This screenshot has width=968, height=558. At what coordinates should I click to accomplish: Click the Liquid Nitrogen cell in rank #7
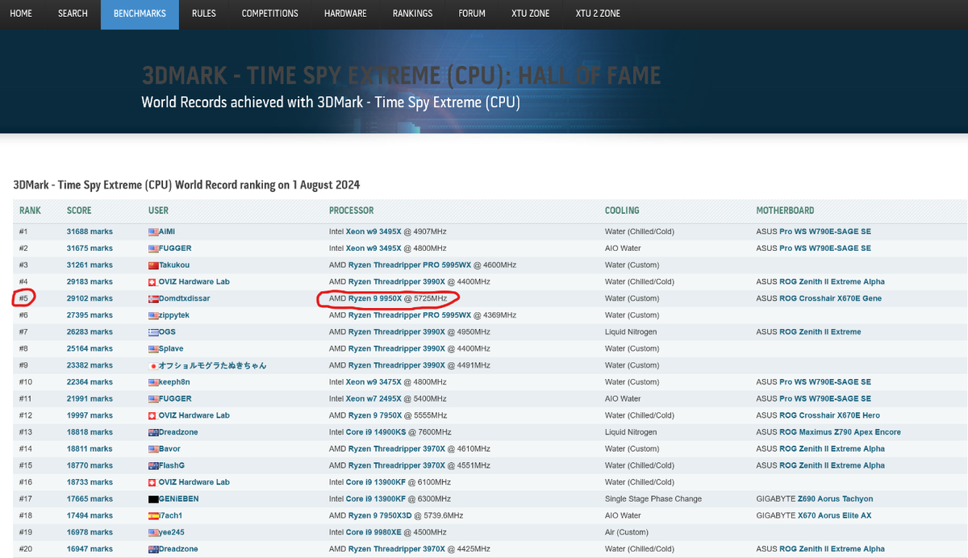click(x=631, y=332)
